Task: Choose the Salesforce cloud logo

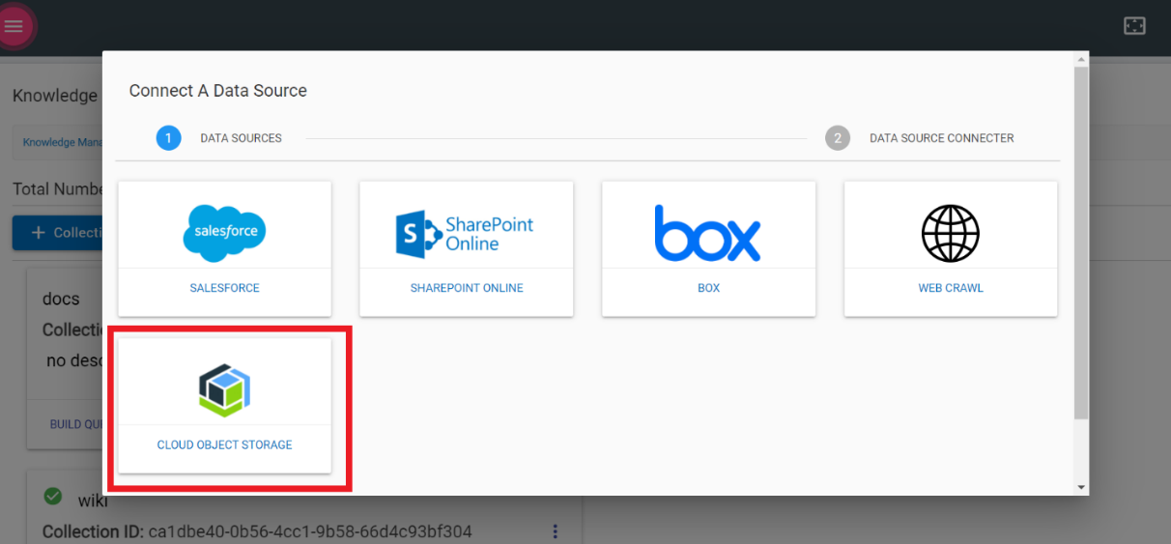Action: coord(224,233)
